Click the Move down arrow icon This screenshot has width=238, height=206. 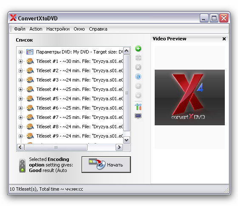coord(138,95)
